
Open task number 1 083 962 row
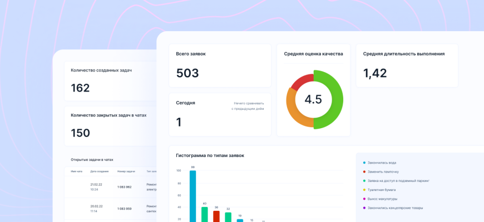pyautogui.click(x=124, y=187)
